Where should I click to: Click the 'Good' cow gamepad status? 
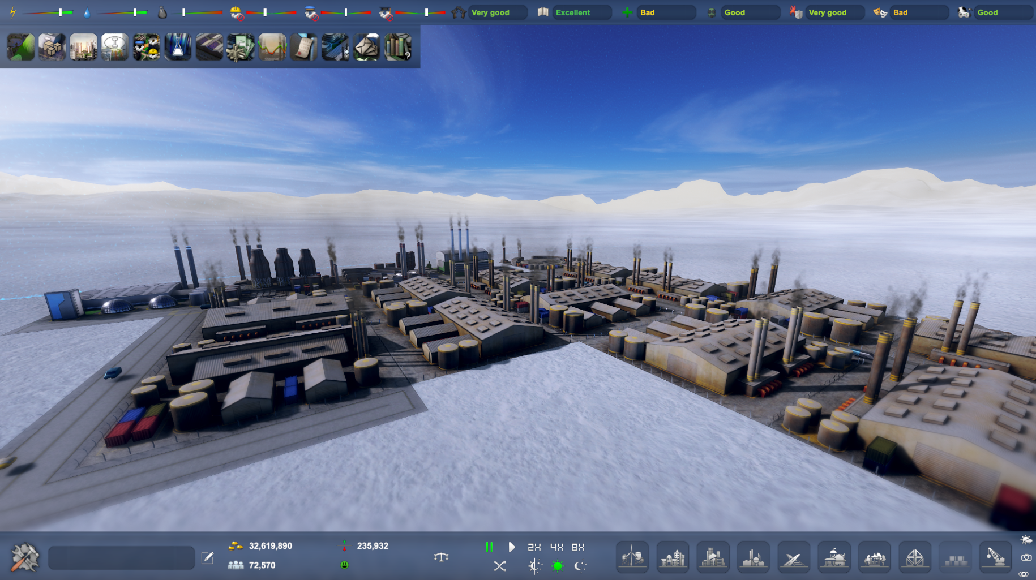coord(1004,12)
